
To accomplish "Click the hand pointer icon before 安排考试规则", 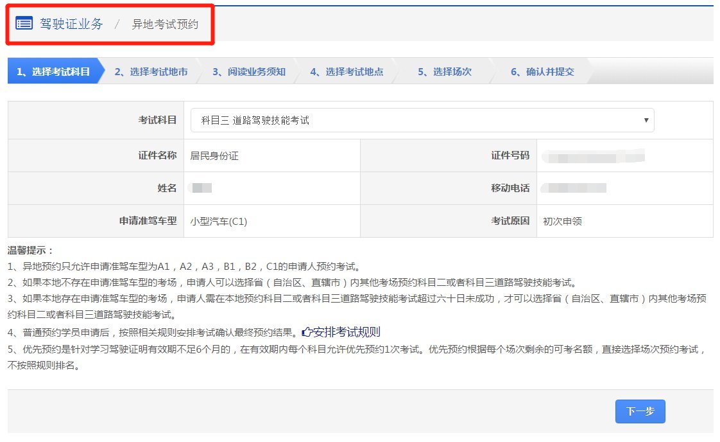I will [x=307, y=332].
